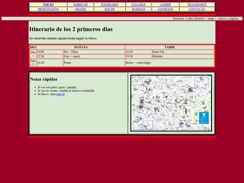Go to the SOBRE MÍ page
The width and height of the screenshot is (244, 183).
(80, 5)
